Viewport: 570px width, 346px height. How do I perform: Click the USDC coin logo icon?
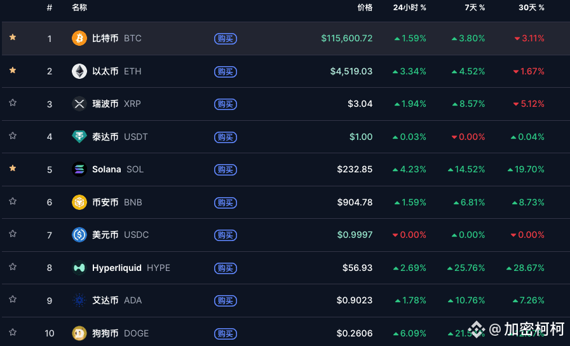coord(79,235)
